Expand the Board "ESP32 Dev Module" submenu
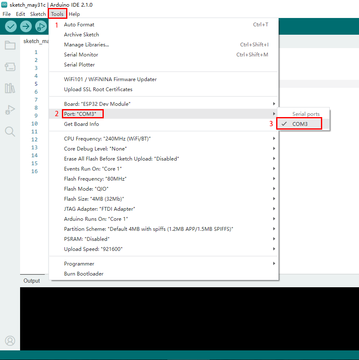 point(164,104)
